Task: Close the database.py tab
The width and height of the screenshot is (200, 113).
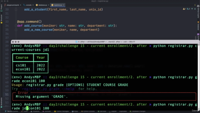Action: [x=49, y=5]
